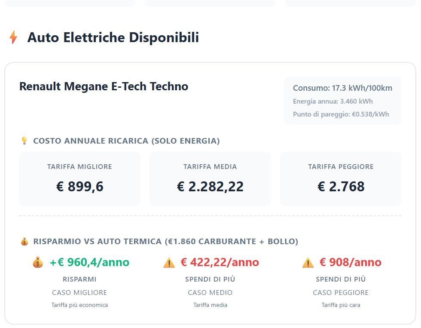
Task: Select the Tariffa Media cost card
Action: 210,178
